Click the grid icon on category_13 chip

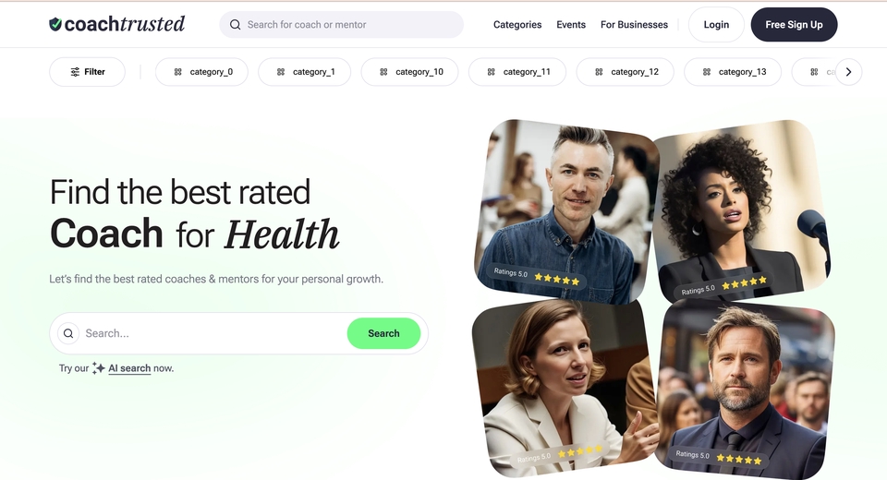tap(707, 72)
